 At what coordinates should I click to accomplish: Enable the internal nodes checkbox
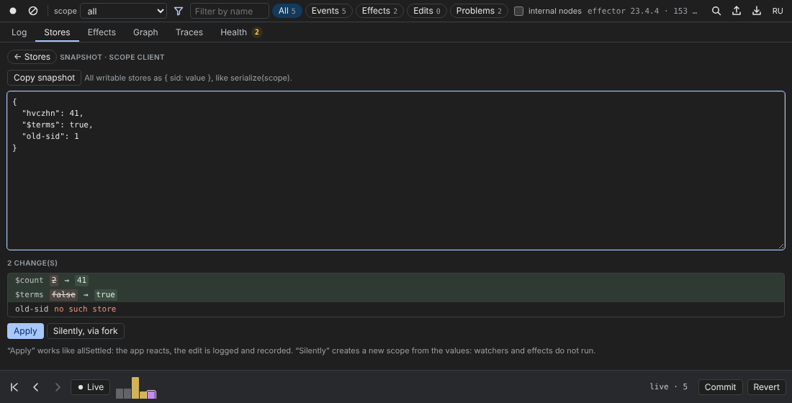518,11
